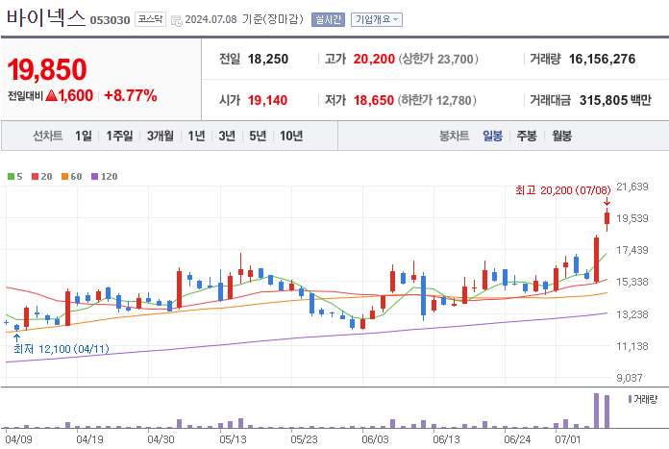669x449 pixels.
Task: Click the current price 19,850
Action: click(x=47, y=69)
